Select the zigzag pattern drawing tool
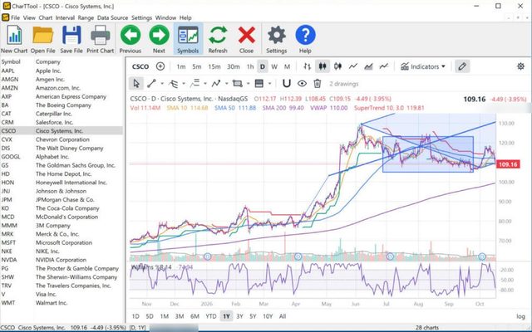 tap(216, 83)
